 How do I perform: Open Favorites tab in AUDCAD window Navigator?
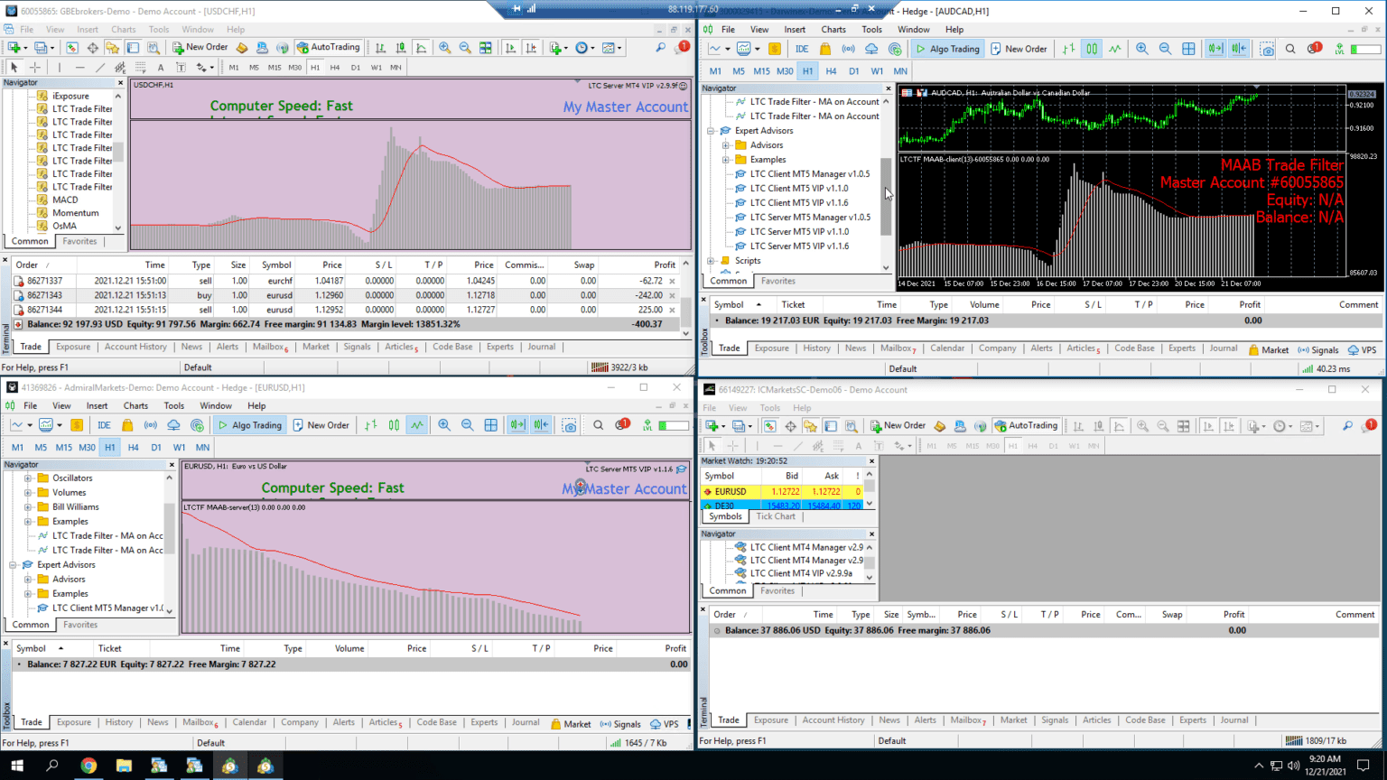click(778, 281)
